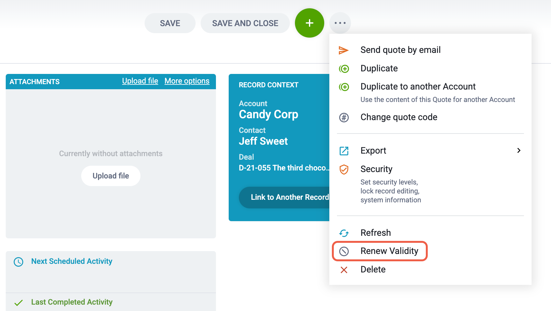
Task: Open the three-dots more actions menu
Action: click(340, 23)
